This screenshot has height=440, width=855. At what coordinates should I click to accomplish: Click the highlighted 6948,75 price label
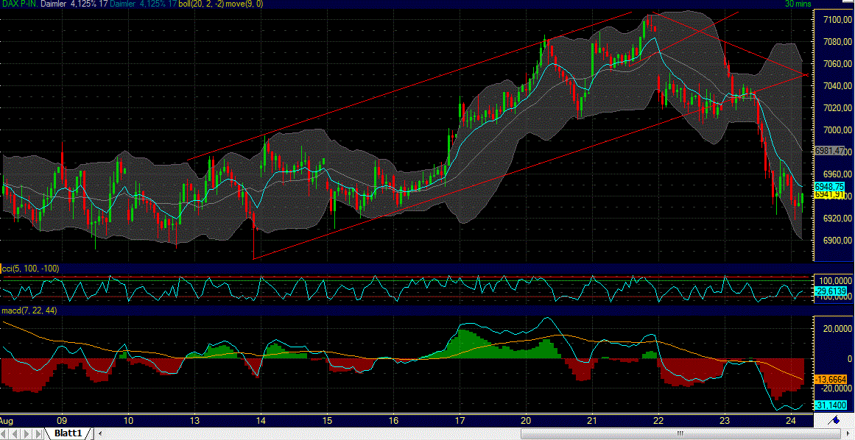point(831,187)
